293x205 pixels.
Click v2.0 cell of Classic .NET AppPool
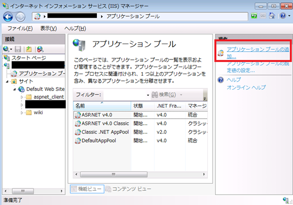162,132
